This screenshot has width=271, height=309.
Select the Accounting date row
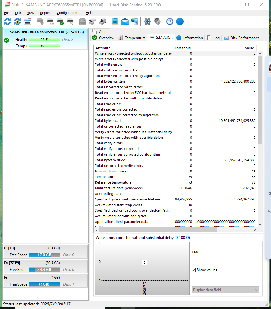click(x=175, y=194)
